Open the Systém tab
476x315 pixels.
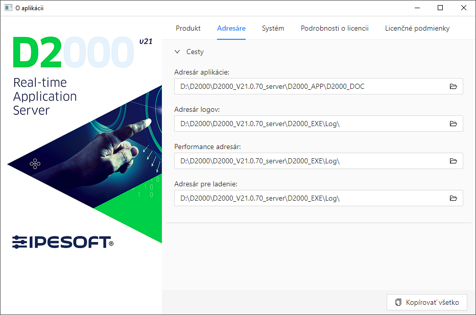point(273,29)
